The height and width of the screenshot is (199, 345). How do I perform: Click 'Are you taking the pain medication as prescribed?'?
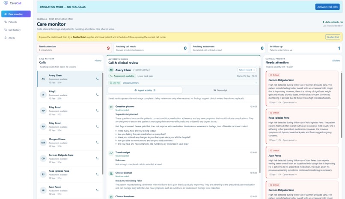[x=142, y=134]
